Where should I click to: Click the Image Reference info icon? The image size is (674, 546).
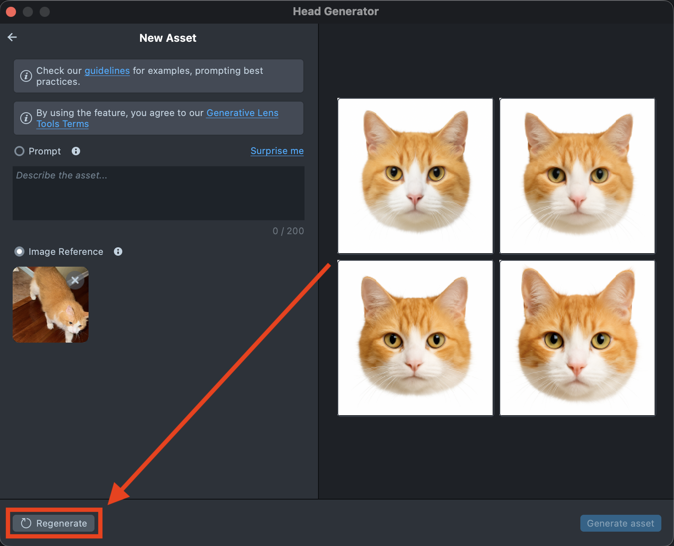point(118,251)
